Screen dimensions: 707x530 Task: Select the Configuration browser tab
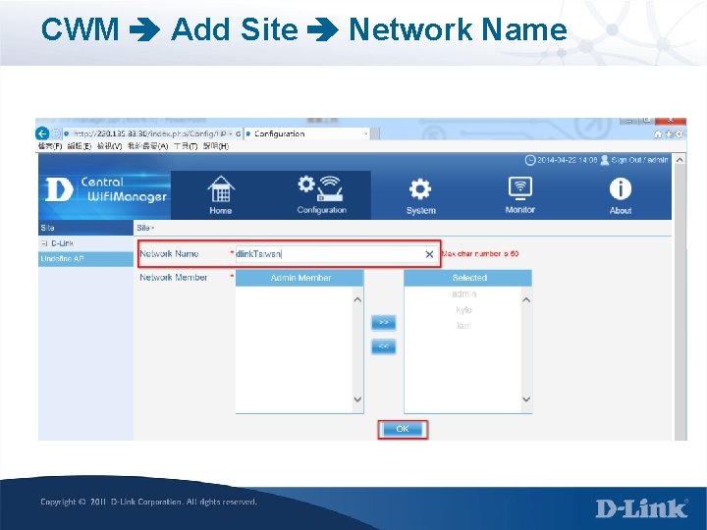(306, 133)
